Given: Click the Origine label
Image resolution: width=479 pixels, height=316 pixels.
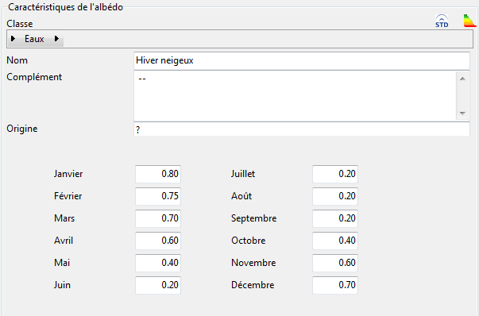Looking at the screenshot, I should [x=22, y=129].
